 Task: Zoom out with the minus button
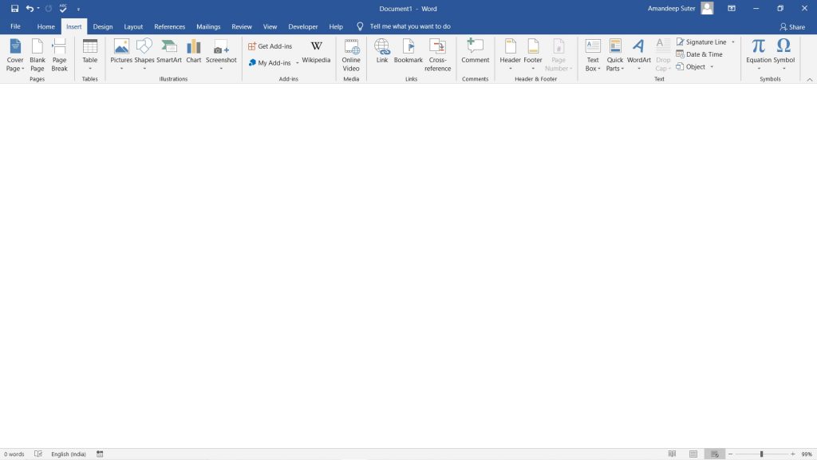(731, 454)
